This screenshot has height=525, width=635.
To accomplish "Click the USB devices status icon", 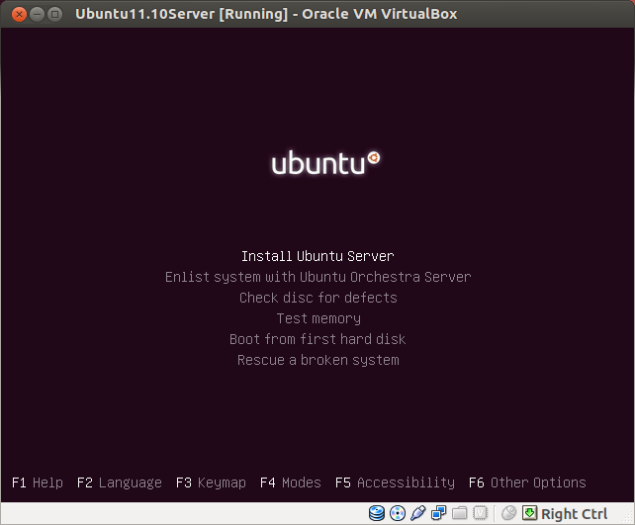I will (418, 513).
